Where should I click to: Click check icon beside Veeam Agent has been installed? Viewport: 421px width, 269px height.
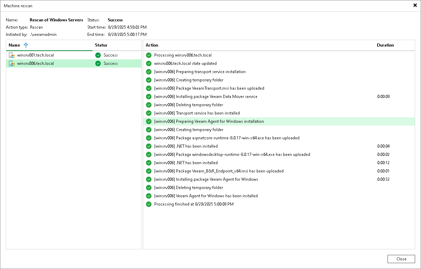(149, 196)
